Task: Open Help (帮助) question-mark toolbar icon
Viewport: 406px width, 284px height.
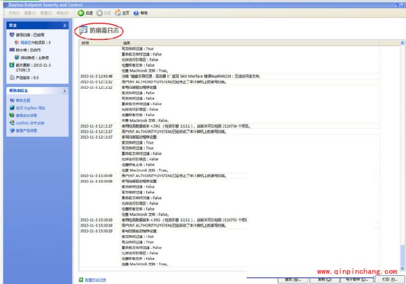Action: click(136, 13)
